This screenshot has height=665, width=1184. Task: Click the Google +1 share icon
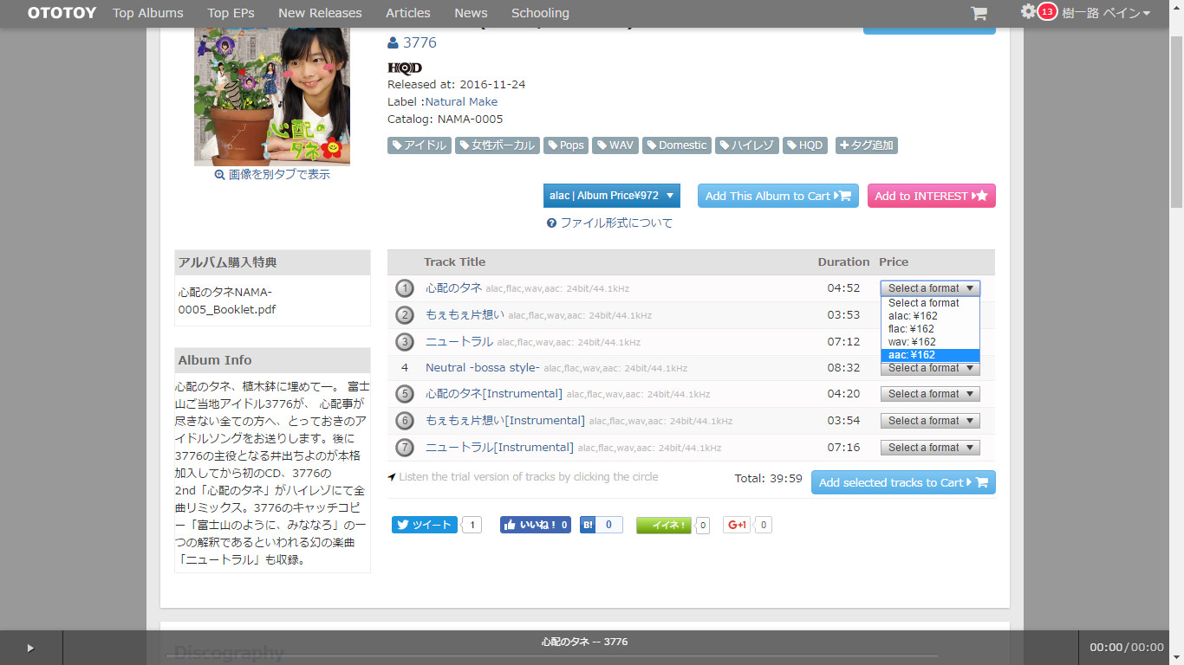(737, 525)
